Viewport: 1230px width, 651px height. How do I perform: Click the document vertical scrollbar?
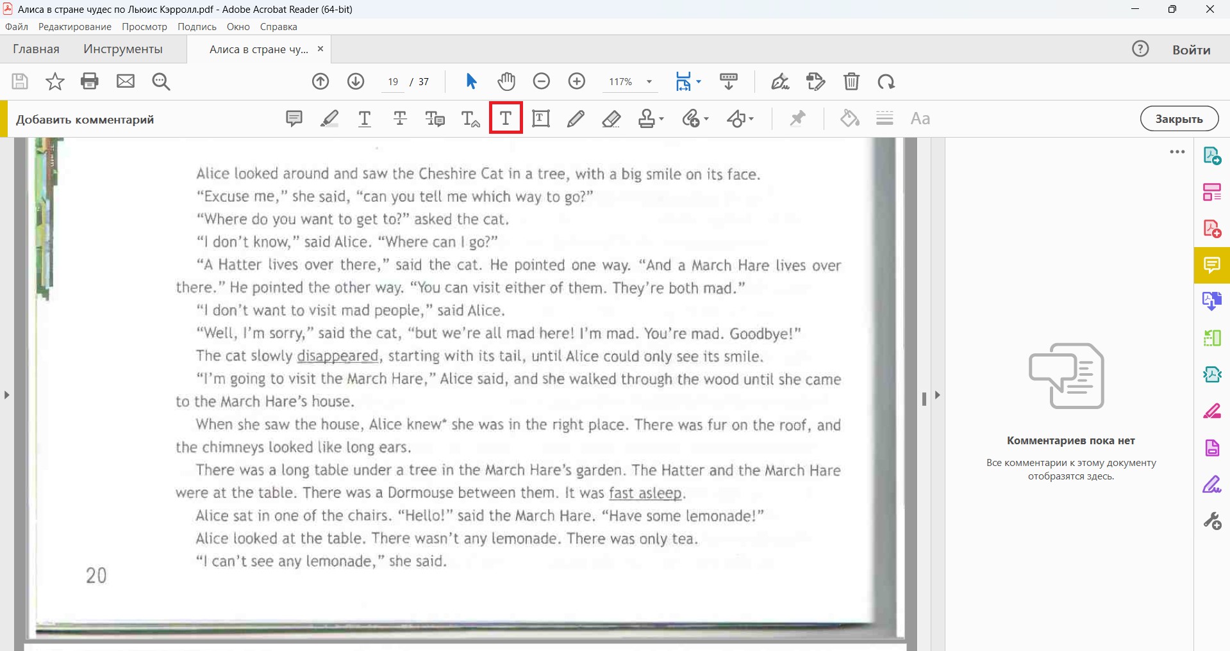924,399
